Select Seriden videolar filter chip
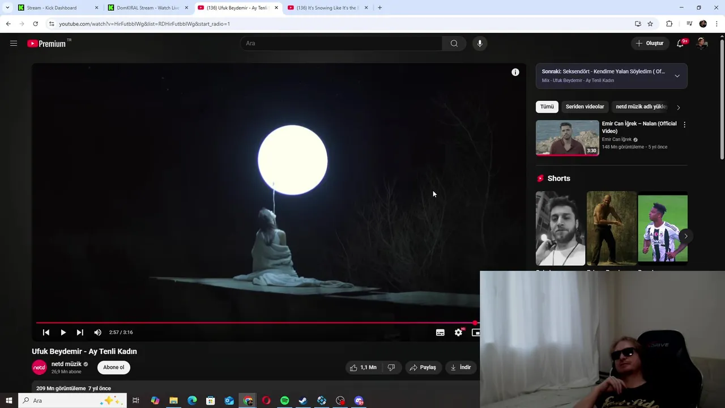 (x=585, y=107)
